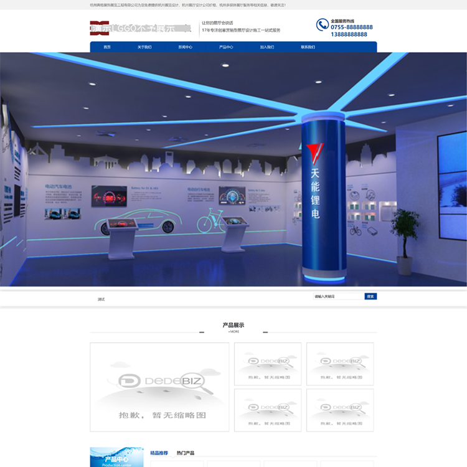Screen dimensions: 467x467
Task: Open the large DedeBIZ product thumbnail
Action: coord(159,387)
